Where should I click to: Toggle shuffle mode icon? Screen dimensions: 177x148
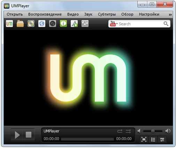tap(128, 131)
